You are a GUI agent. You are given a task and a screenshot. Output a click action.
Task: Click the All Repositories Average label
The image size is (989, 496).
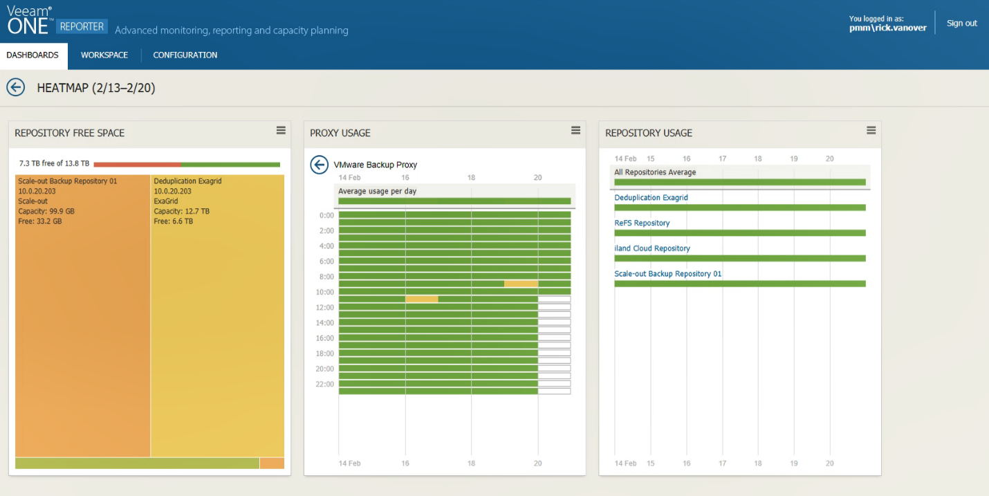click(655, 172)
